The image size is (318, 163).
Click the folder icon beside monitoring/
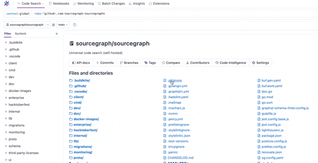[x=71, y=152]
